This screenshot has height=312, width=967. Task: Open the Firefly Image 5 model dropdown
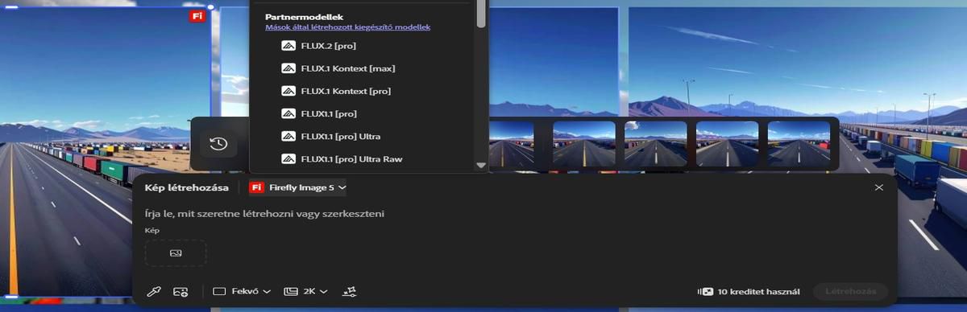pyautogui.click(x=298, y=187)
